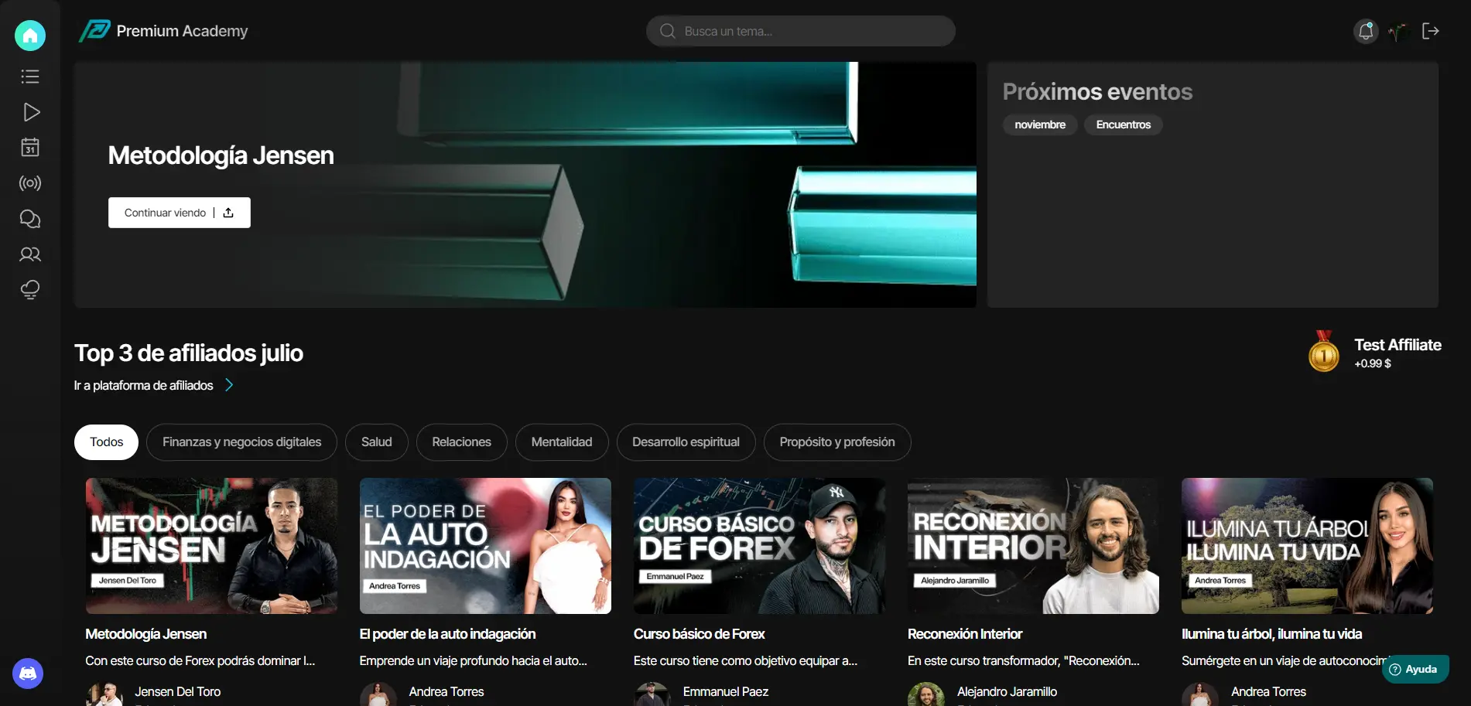1471x706 pixels.
Task: Open the community users icon in sidebar
Action: point(30,254)
